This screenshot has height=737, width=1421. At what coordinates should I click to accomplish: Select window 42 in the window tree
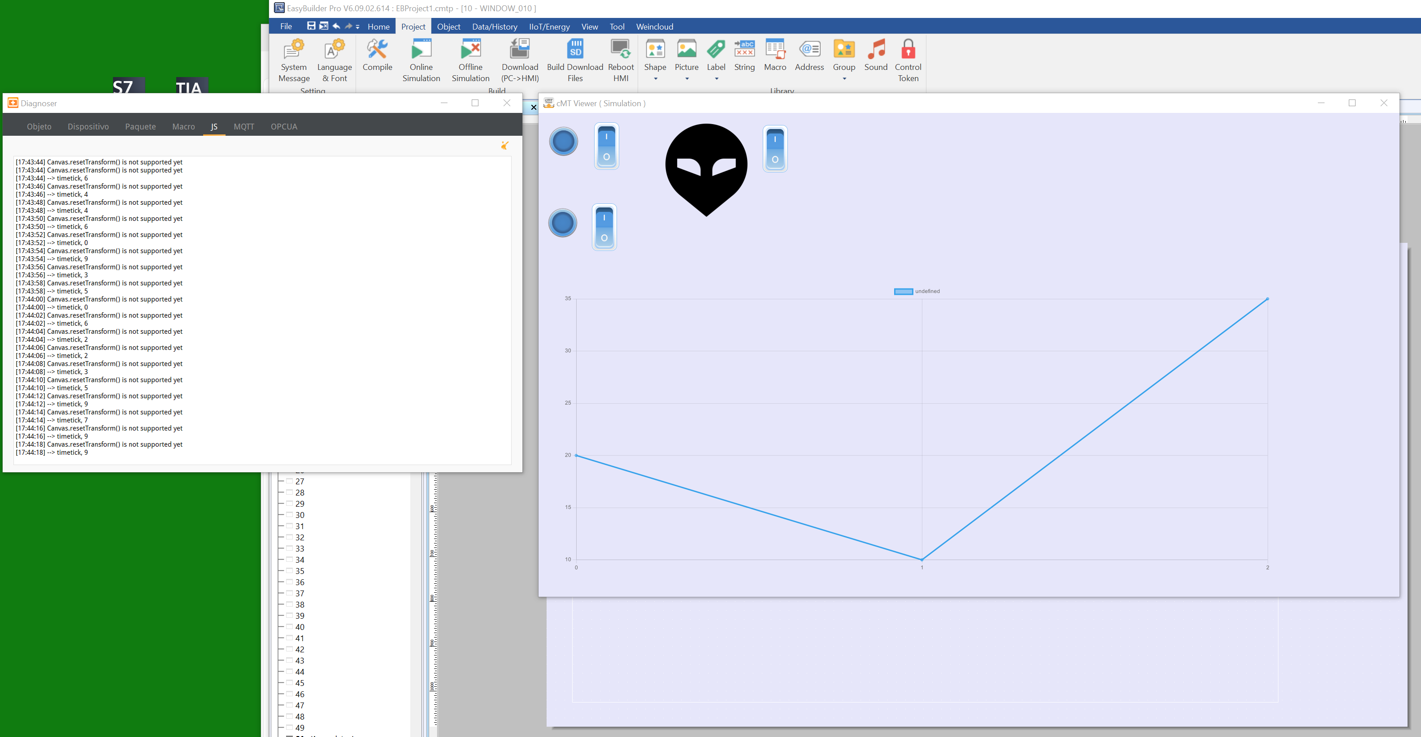[300, 649]
